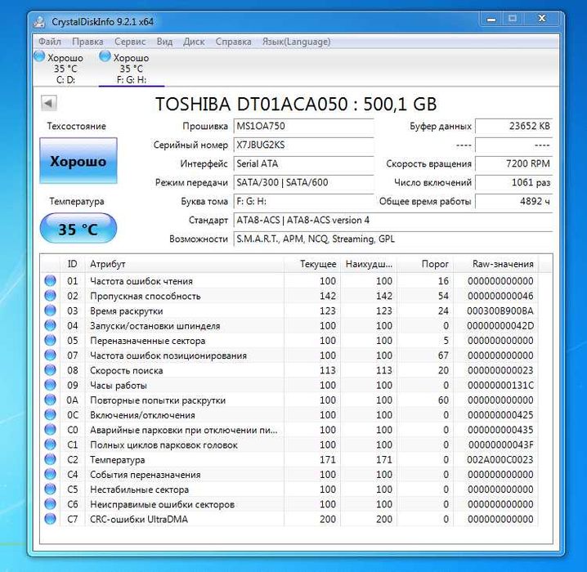Select the Частота ошибок позиционирования row text
Image resolution: width=587 pixels, height=572 pixels.
(x=168, y=355)
